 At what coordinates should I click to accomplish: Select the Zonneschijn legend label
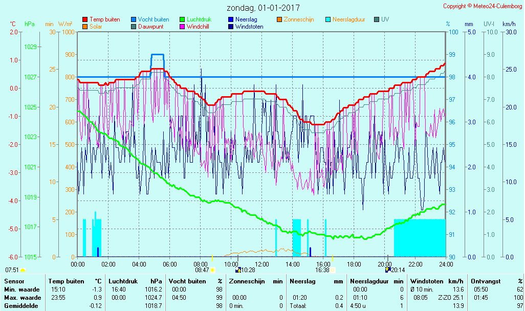pyautogui.click(x=298, y=19)
